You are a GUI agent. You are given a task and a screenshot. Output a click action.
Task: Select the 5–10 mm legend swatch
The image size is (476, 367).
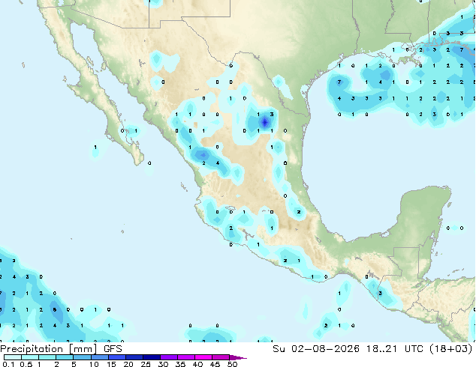pyautogui.click(x=83, y=357)
